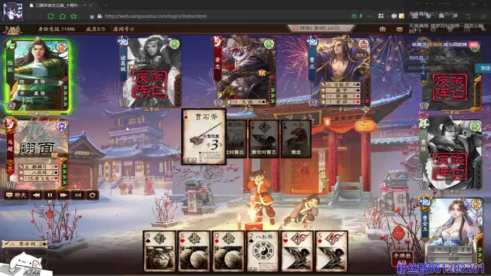Open the 聊天 chat panel
The image size is (491, 276).
click(x=16, y=195)
